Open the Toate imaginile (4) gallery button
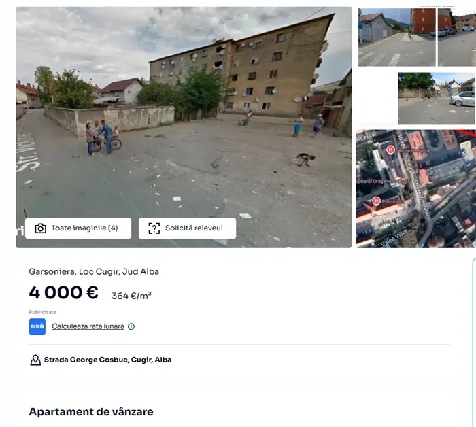Image resolution: width=476 pixels, height=427 pixels. pos(78,228)
